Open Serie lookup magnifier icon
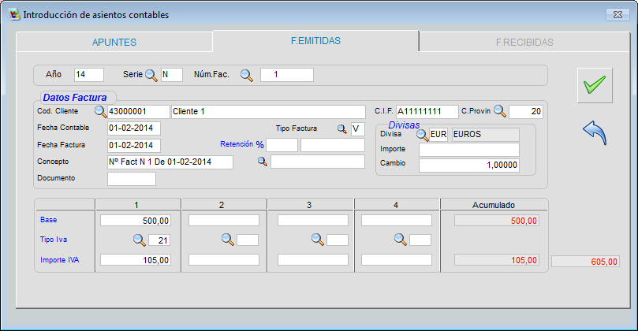638x331 pixels. (x=151, y=75)
